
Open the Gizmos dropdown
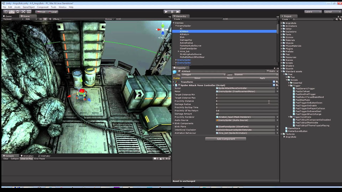pyautogui.click(x=110, y=19)
